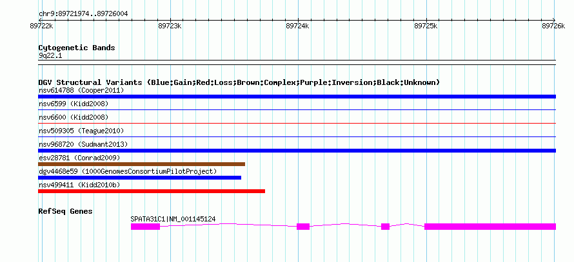Screen dimensions: 574x262
Task: Open nsv509305 (Teague2010) variant label
Action: (81, 131)
